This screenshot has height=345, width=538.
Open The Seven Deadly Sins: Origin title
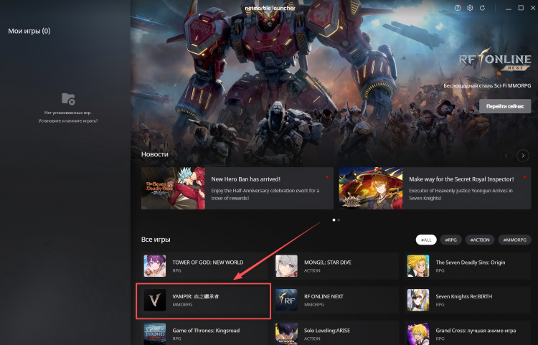470,263
